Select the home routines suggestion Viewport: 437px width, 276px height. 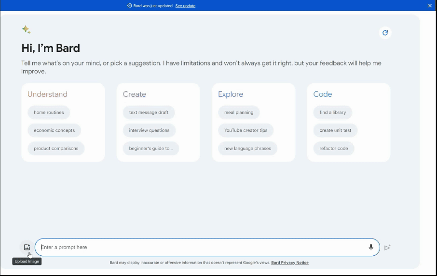(49, 113)
